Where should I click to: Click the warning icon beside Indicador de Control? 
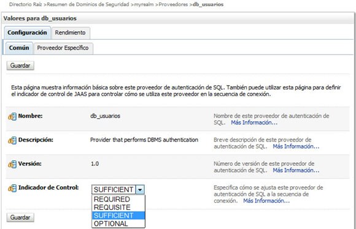pos(12,188)
